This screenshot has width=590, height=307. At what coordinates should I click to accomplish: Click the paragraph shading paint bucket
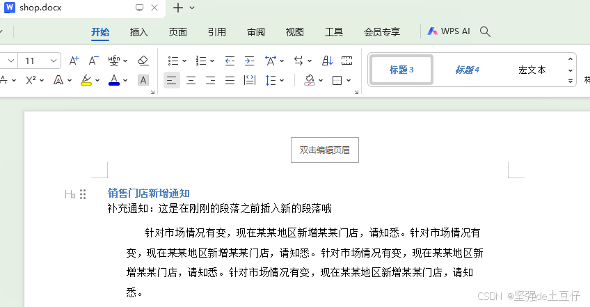(310, 80)
